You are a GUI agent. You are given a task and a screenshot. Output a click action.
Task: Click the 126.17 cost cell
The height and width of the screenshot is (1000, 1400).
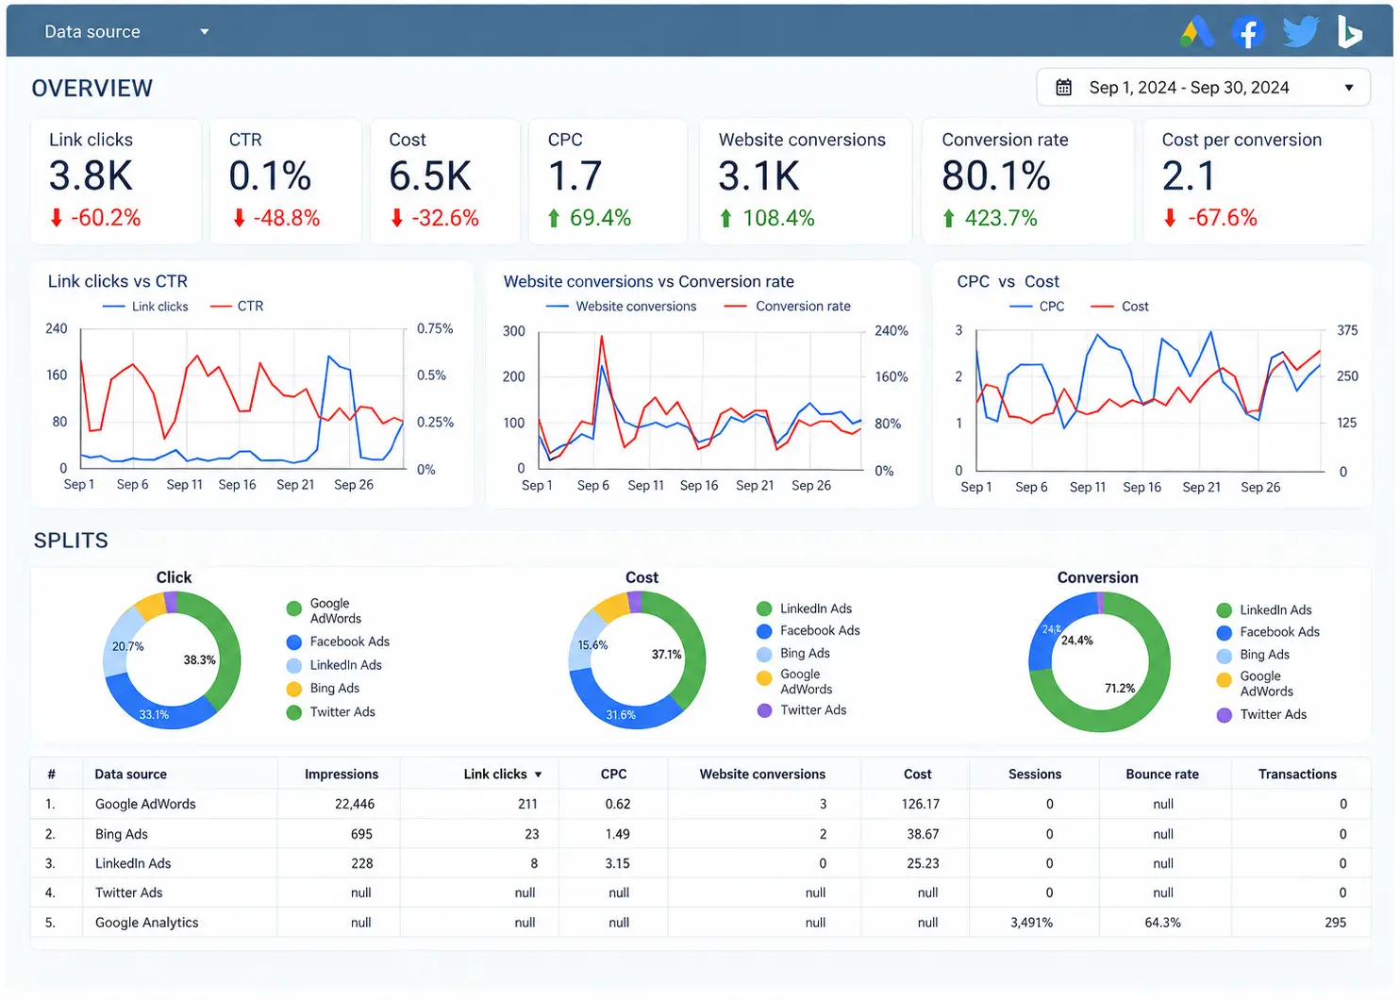[921, 805]
